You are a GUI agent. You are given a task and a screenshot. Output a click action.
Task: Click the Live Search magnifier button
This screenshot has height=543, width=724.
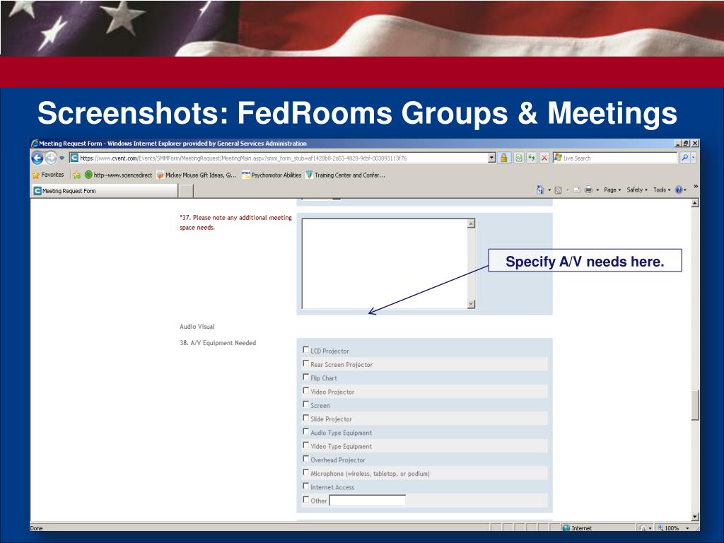pos(684,158)
